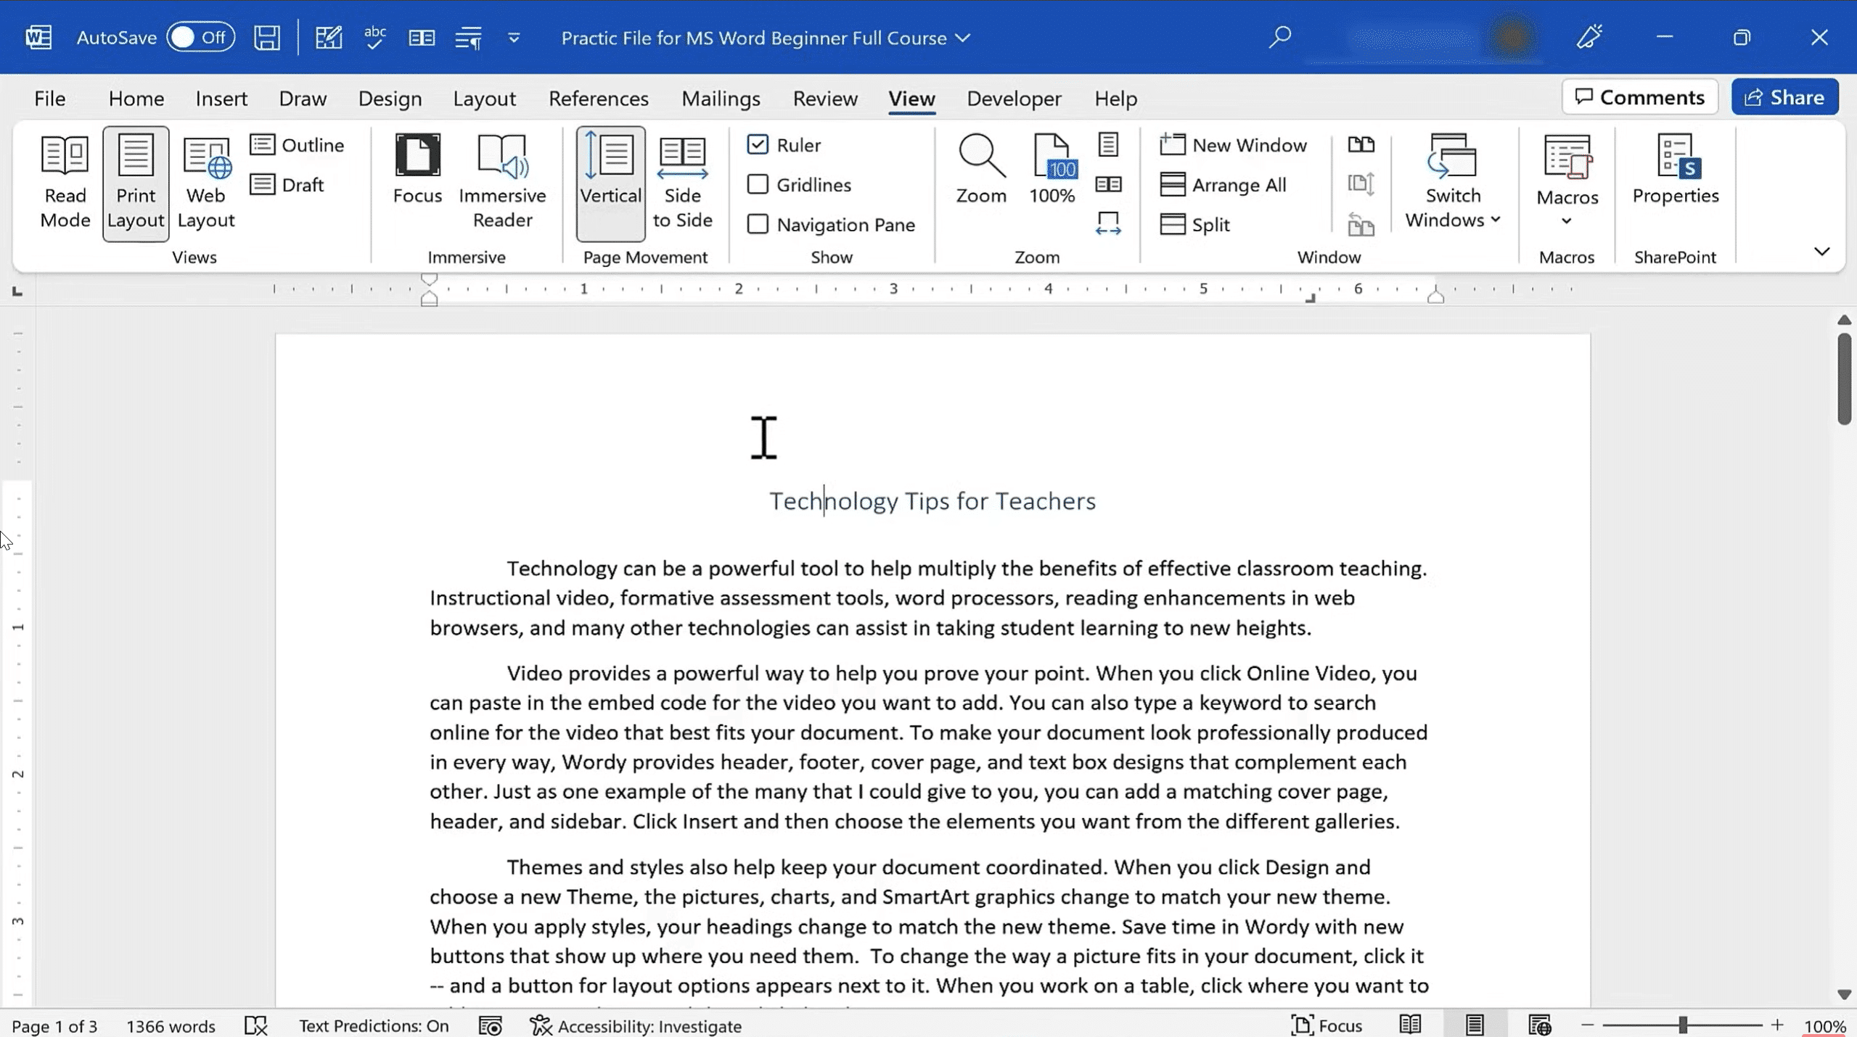Open the Layout ribbon tab
Viewport: 1857px width, 1037px height.
click(x=484, y=99)
